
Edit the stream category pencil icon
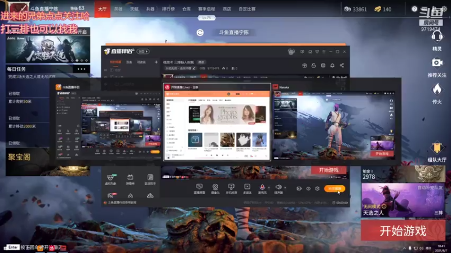point(194,68)
